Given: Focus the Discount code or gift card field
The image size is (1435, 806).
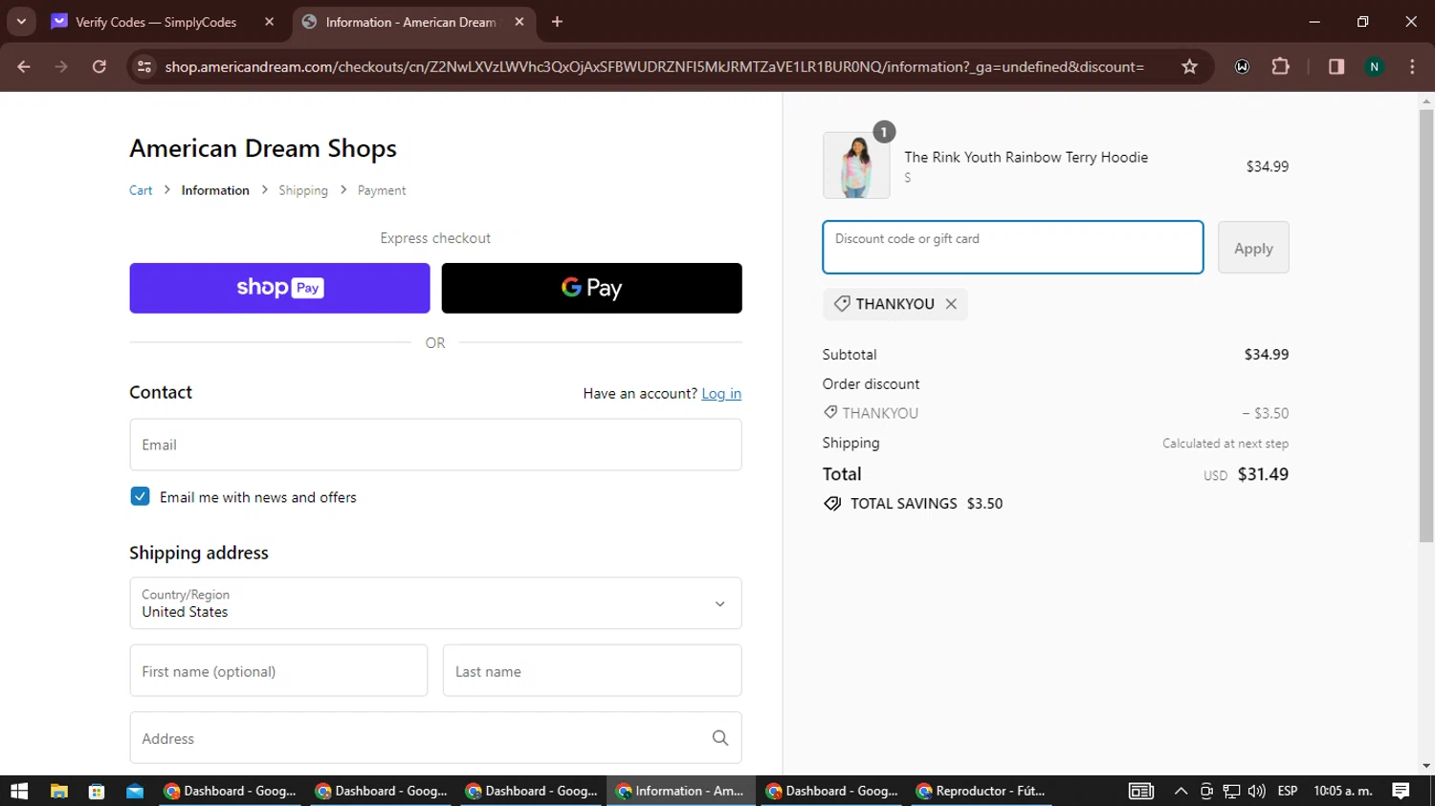Looking at the screenshot, I should pos(1013,247).
